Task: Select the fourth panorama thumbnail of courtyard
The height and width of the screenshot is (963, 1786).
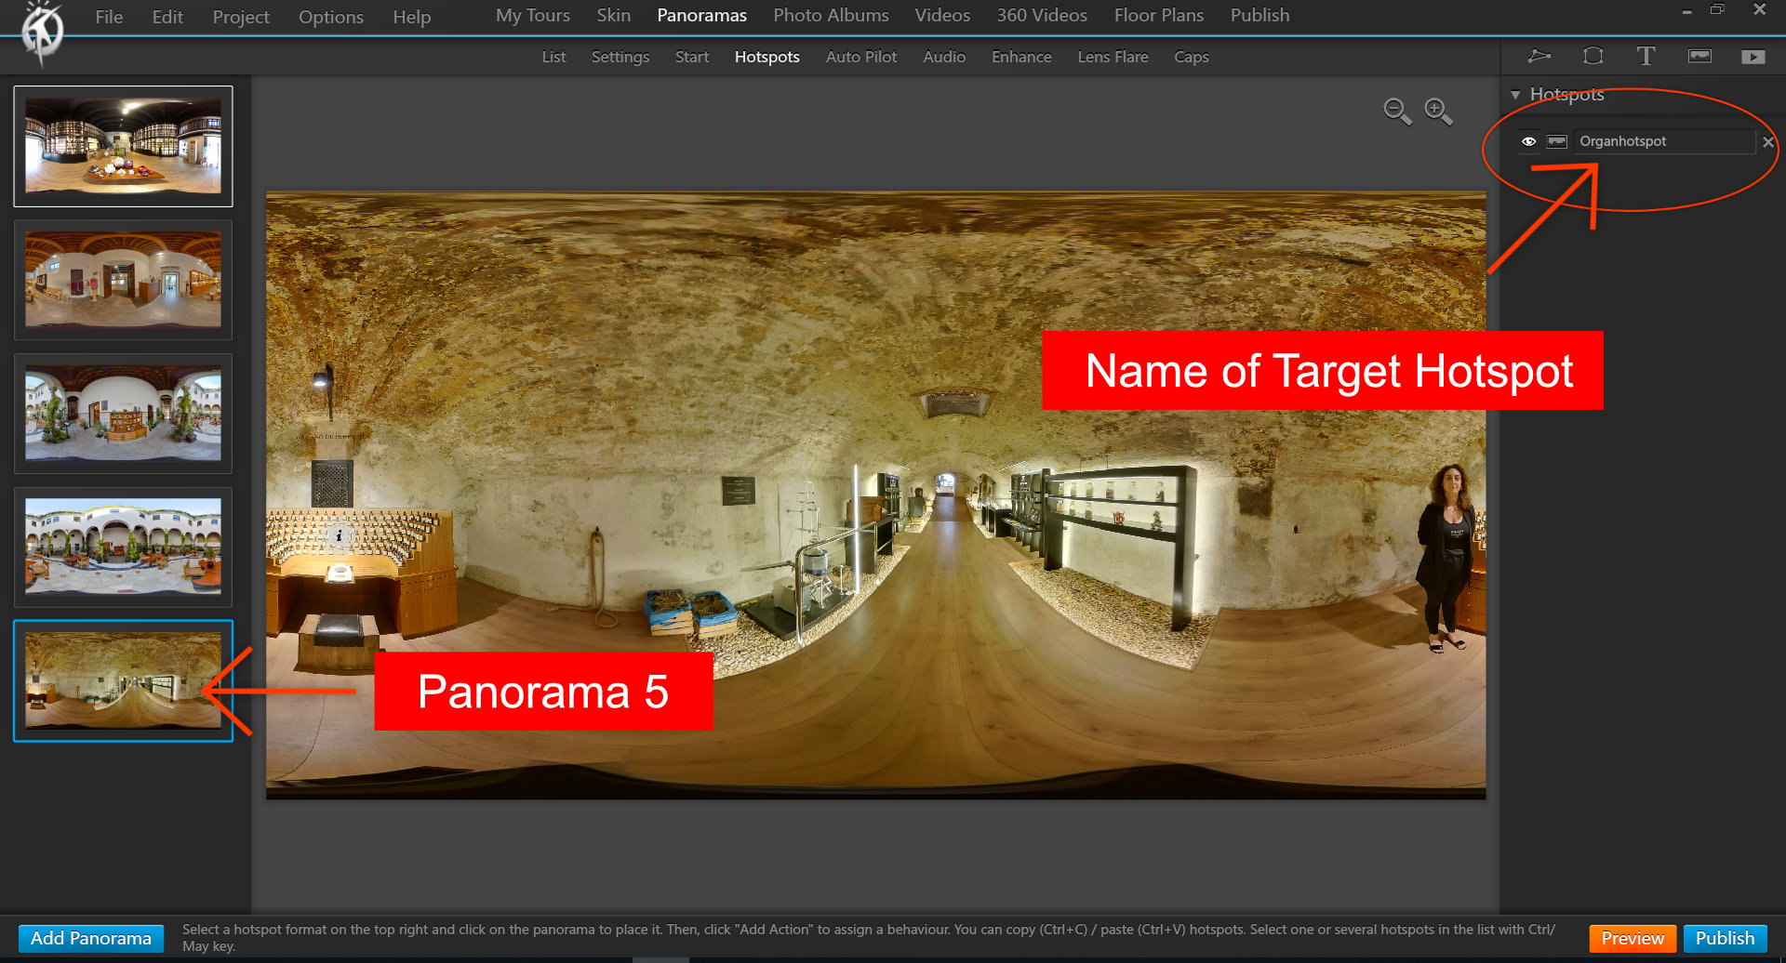Action: [123, 547]
